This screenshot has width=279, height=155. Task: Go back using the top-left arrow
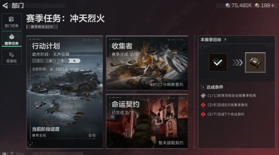point(5,5)
